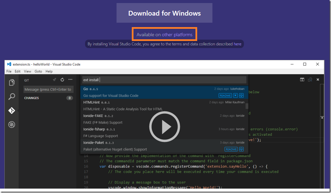Open the Debug view bug icon
The width and height of the screenshot is (331, 193).
coord(12,125)
